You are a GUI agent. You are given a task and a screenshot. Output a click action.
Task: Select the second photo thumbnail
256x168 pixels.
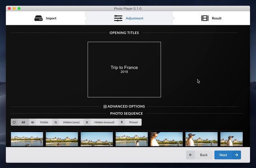click(x=62, y=139)
